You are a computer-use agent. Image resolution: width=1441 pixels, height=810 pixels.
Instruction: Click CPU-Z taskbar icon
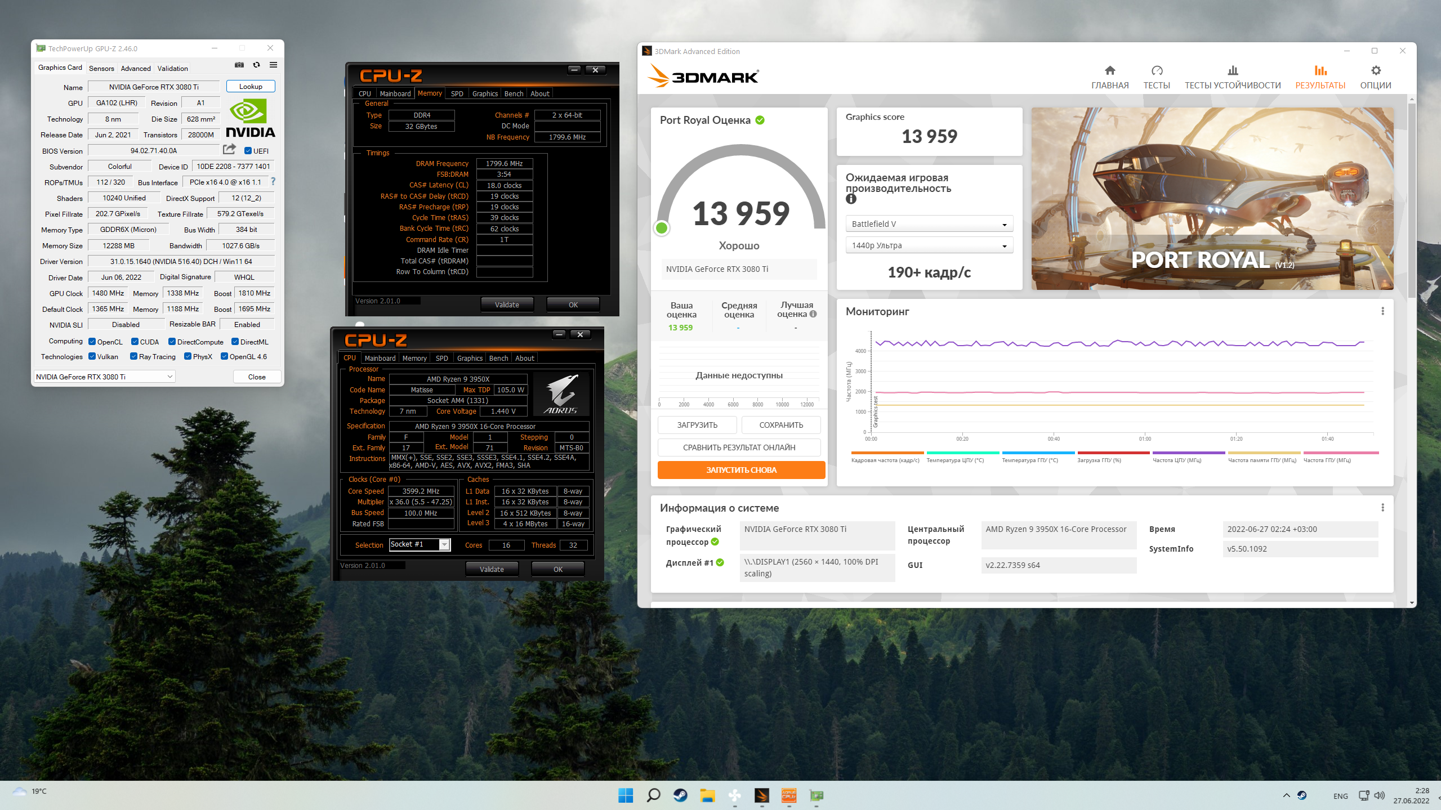pos(788,795)
